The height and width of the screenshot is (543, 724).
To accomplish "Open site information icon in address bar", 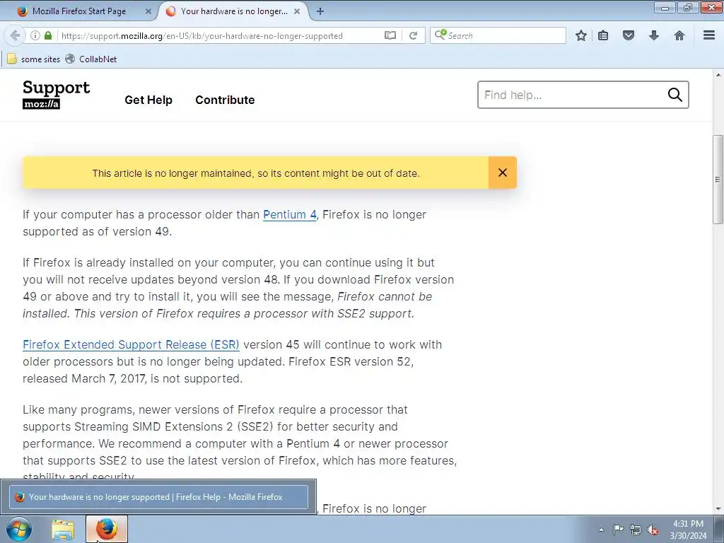I will click(35, 35).
